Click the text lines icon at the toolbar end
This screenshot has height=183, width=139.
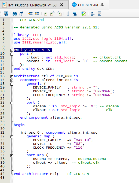pyautogui.click(x=99, y=14)
